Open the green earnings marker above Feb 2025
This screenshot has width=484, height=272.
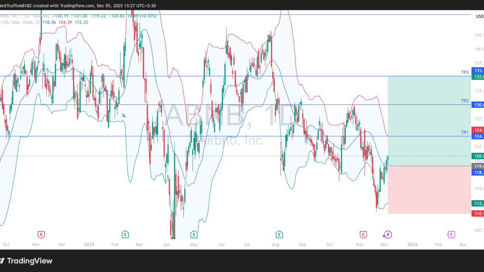[x=125, y=234]
